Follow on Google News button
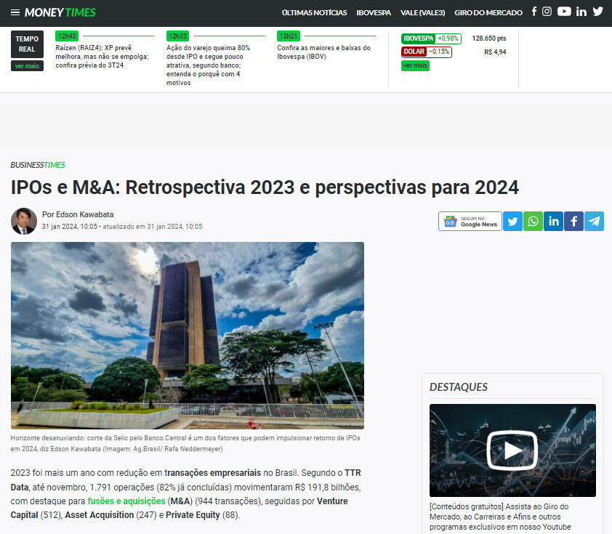Screen dimensions: 612x534 point(470,222)
